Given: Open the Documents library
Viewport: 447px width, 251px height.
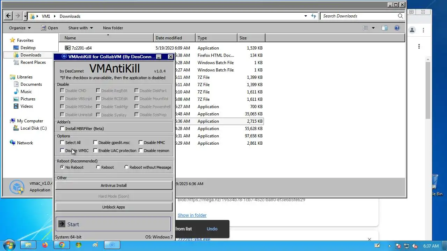Looking at the screenshot, I should 31,84.
